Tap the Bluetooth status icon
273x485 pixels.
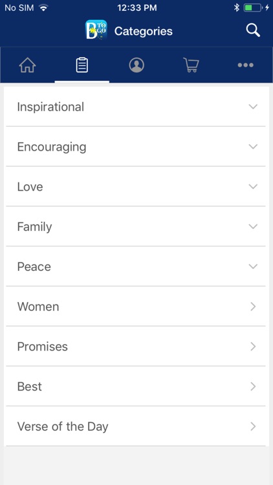[x=237, y=8]
